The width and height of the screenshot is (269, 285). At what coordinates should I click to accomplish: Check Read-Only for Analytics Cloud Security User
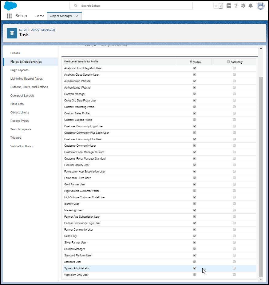point(234,74)
